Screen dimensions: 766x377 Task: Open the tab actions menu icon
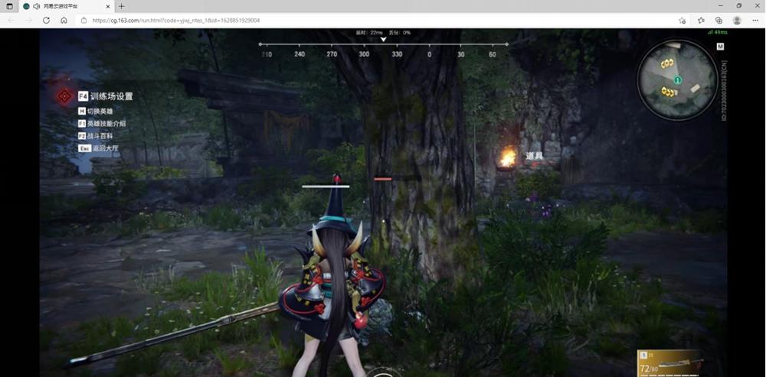(x=9, y=6)
